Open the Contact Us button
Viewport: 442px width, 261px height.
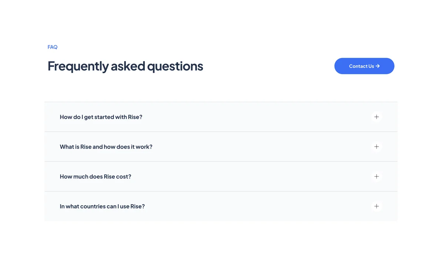click(x=364, y=66)
